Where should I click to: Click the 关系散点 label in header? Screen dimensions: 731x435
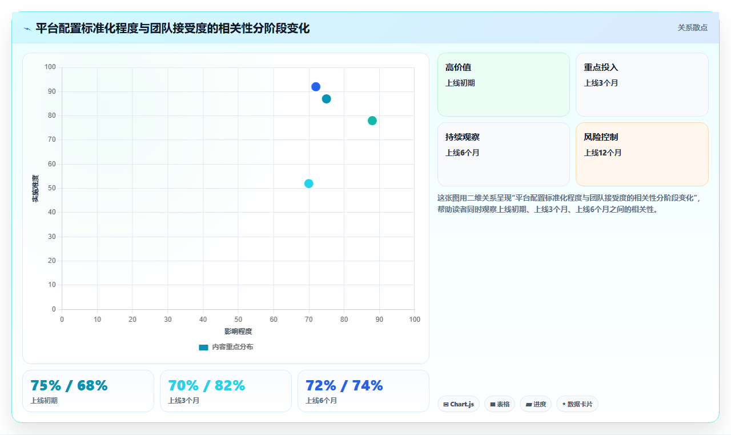pos(693,27)
